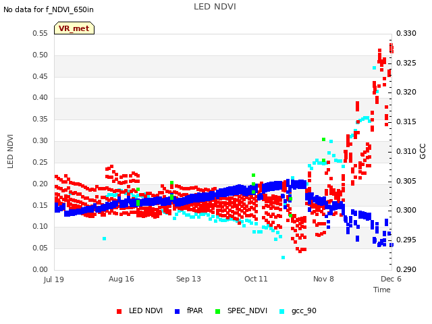The image size is (432, 324).
Task: Click the 0.290 GCC axis value
Action: (406, 269)
